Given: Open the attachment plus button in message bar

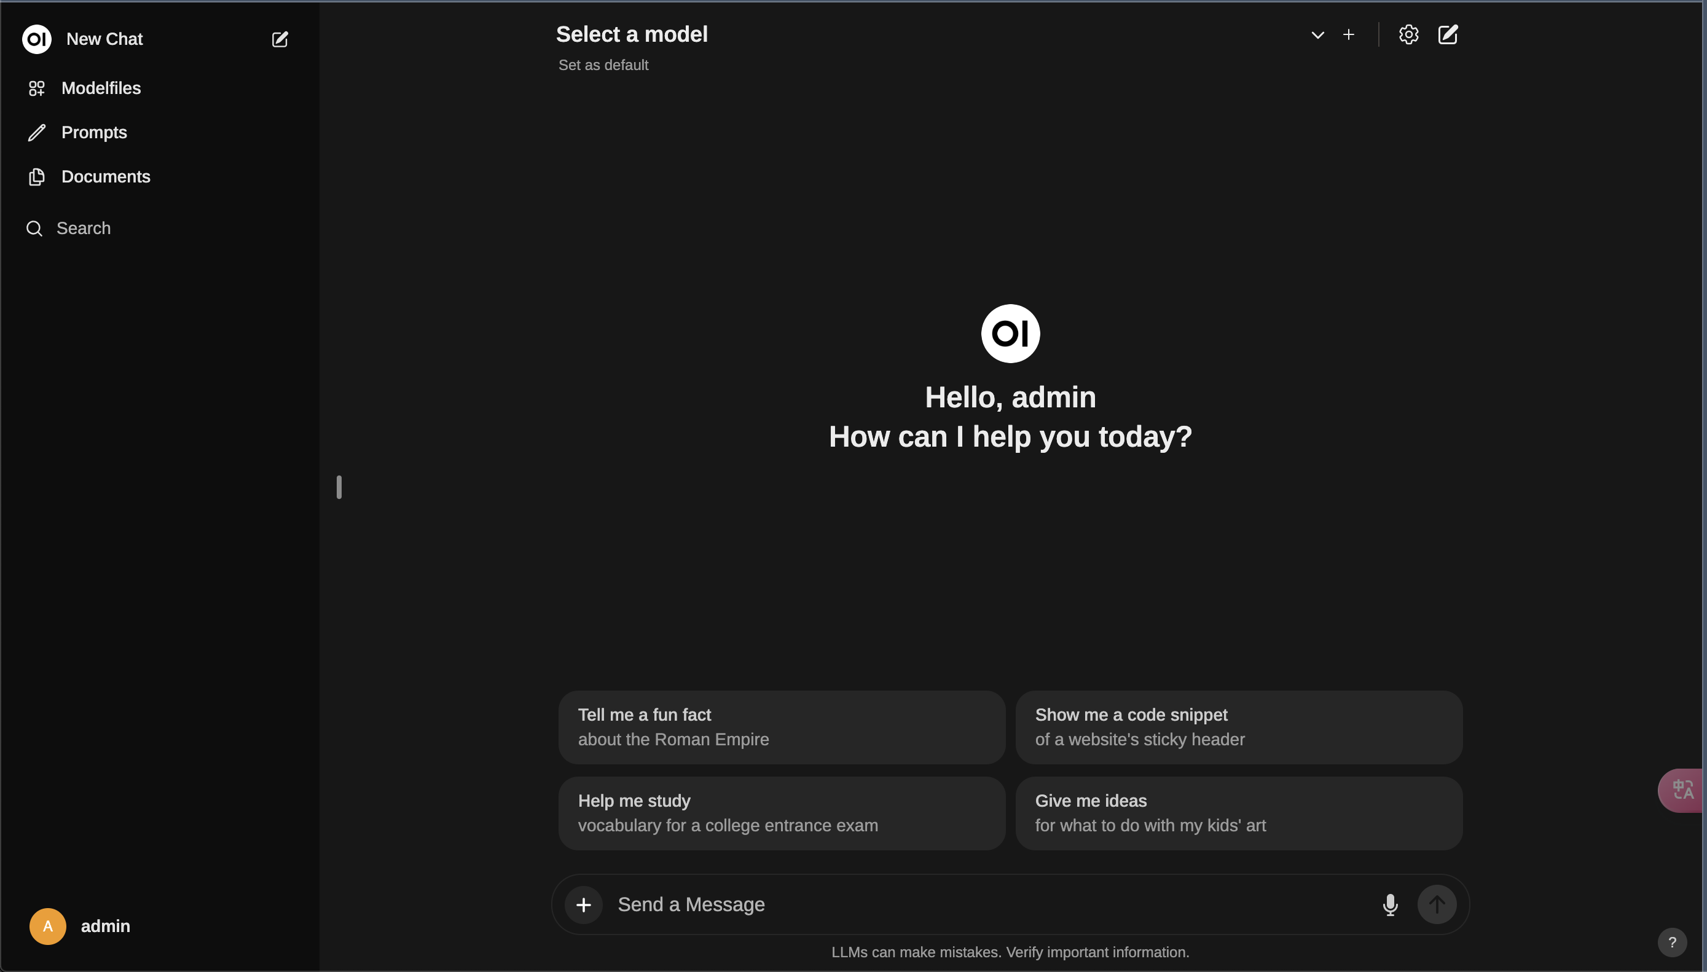Looking at the screenshot, I should tap(584, 904).
